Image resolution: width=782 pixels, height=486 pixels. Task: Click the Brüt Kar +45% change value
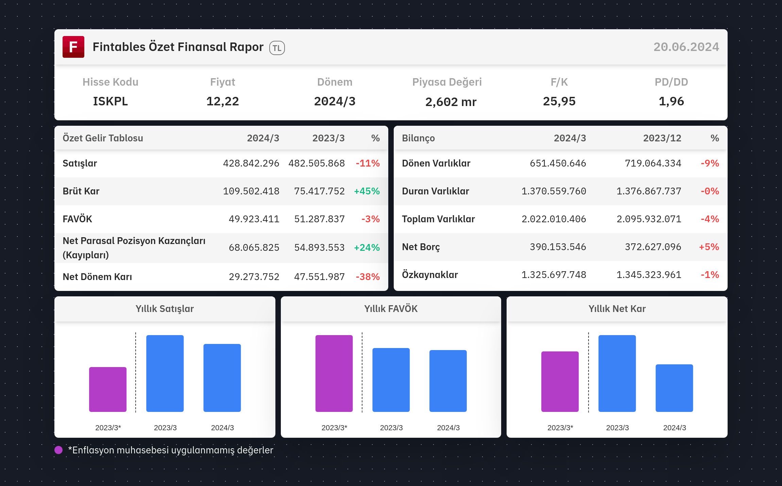(367, 191)
